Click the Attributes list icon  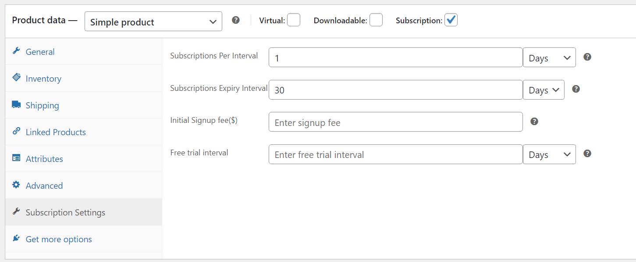[16, 158]
